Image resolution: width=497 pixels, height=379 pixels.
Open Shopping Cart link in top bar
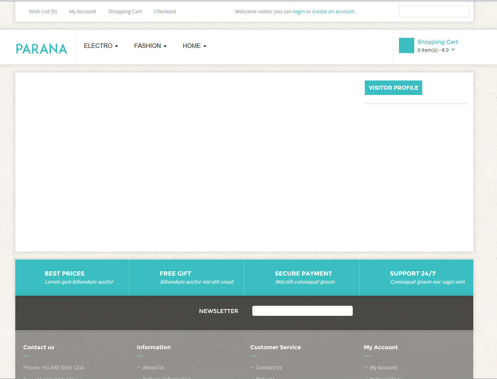[125, 12]
